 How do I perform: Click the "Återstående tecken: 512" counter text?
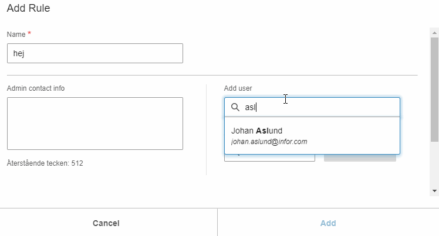point(45,163)
